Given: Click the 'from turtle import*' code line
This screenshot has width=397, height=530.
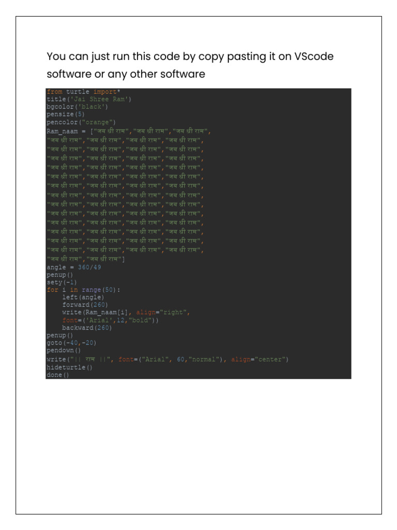Looking at the screenshot, I should (x=83, y=92).
